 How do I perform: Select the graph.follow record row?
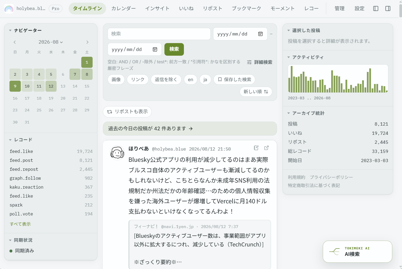51,178
